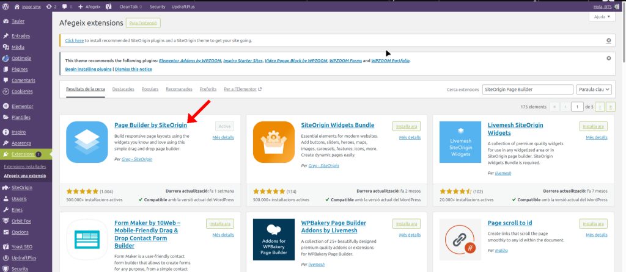
Task: Go to next page of results
Action: click(x=600, y=107)
